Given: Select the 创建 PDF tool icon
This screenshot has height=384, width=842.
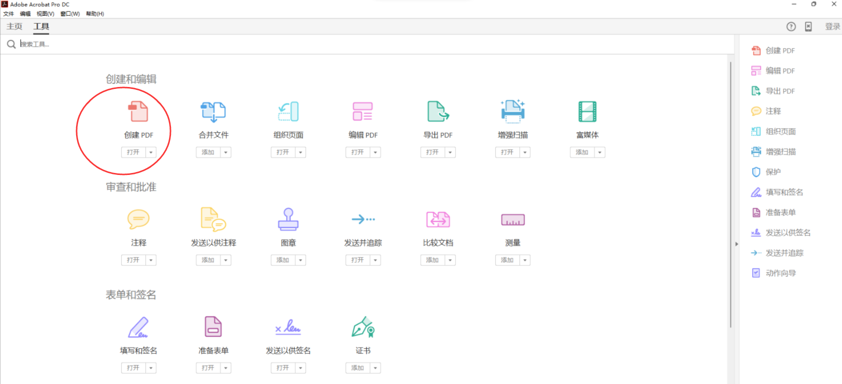Looking at the screenshot, I should (139, 111).
